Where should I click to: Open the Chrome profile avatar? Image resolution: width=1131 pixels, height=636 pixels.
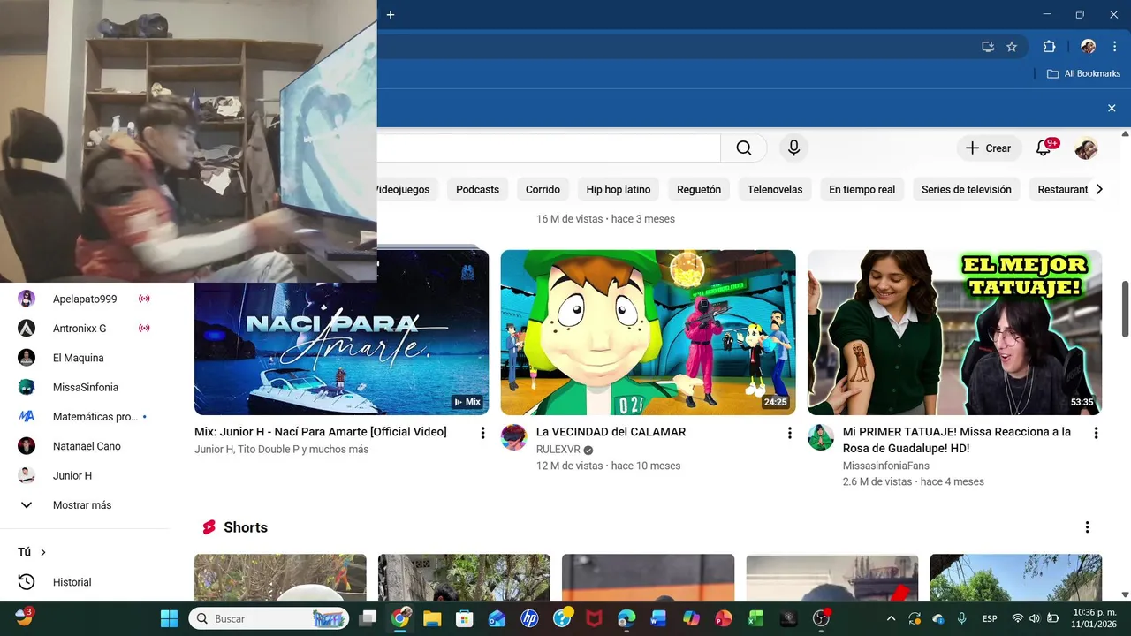(x=1088, y=47)
